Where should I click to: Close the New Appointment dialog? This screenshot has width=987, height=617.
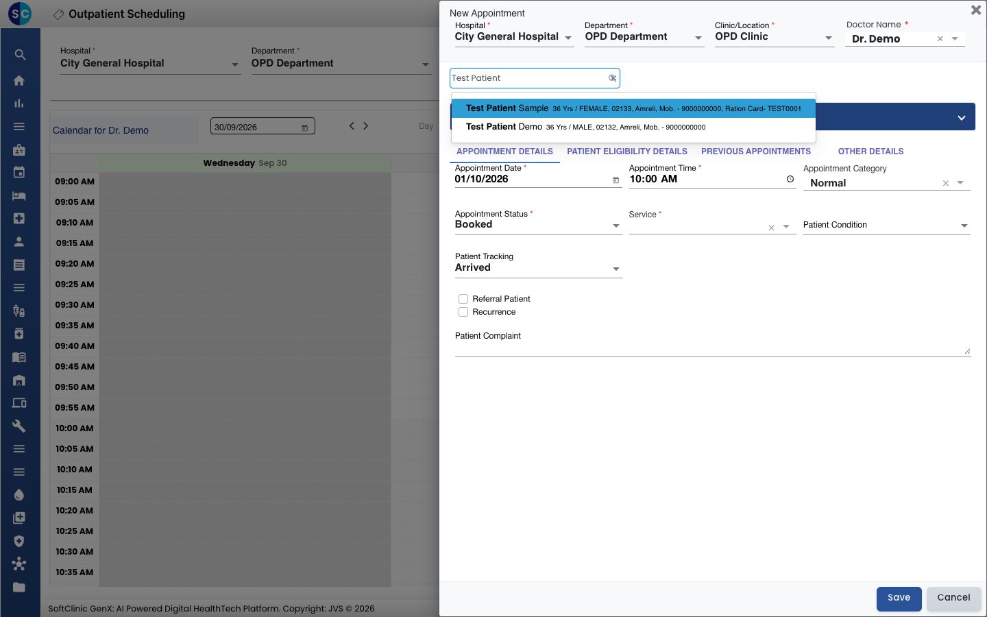(976, 10)
